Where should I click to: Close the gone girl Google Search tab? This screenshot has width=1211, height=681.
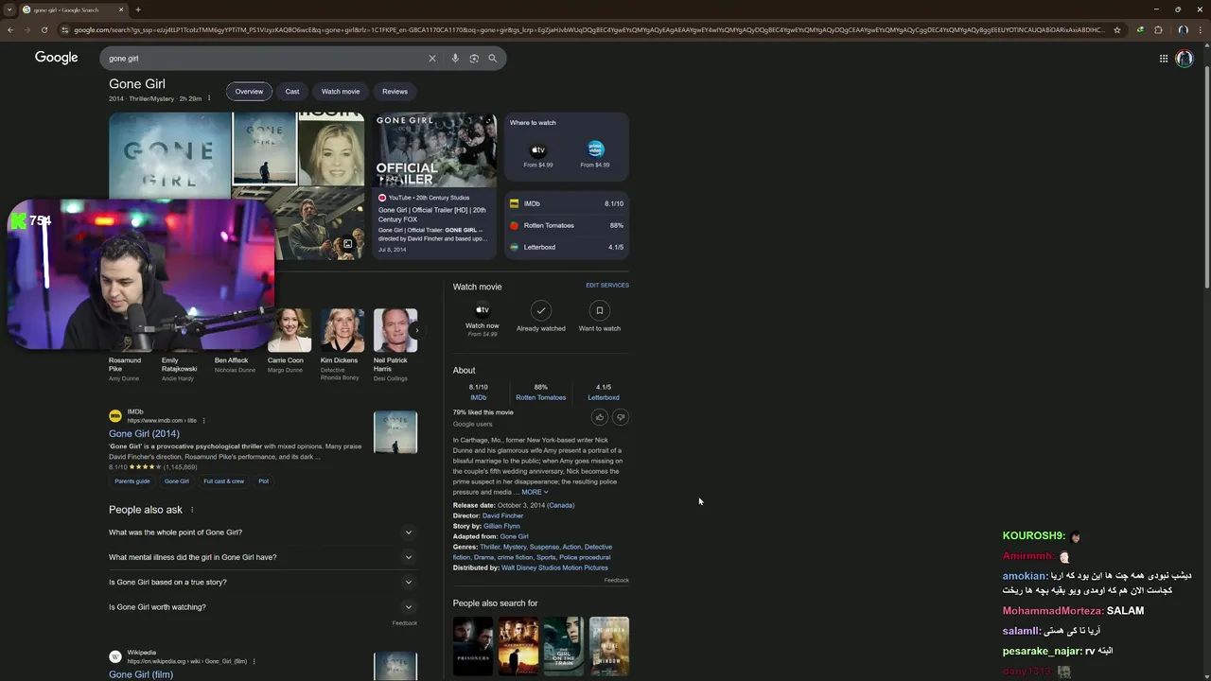[121, 9]
